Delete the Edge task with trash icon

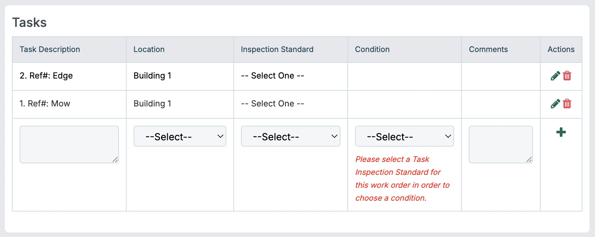[x=567, y=76]
